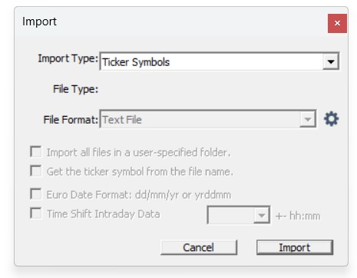Click the 'File Type:' label
This screenshot has width=357, height=278.
[75, 89]
